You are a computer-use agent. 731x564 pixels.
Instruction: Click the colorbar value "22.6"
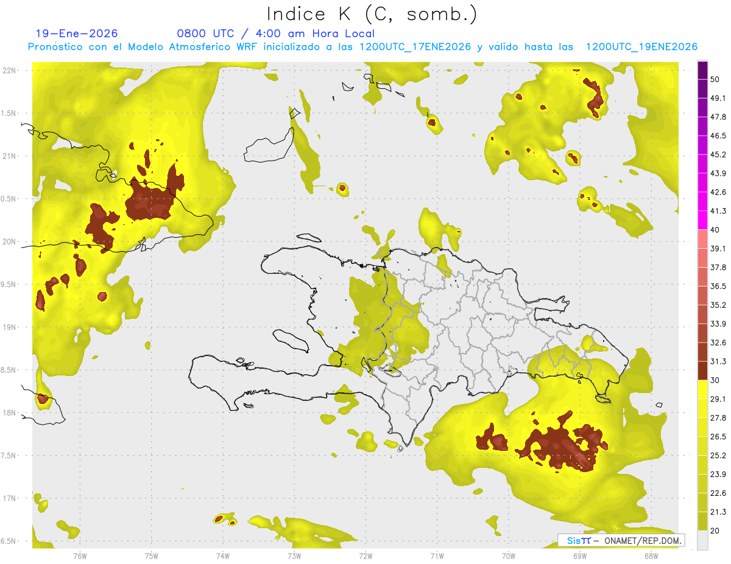coord(719,493)
